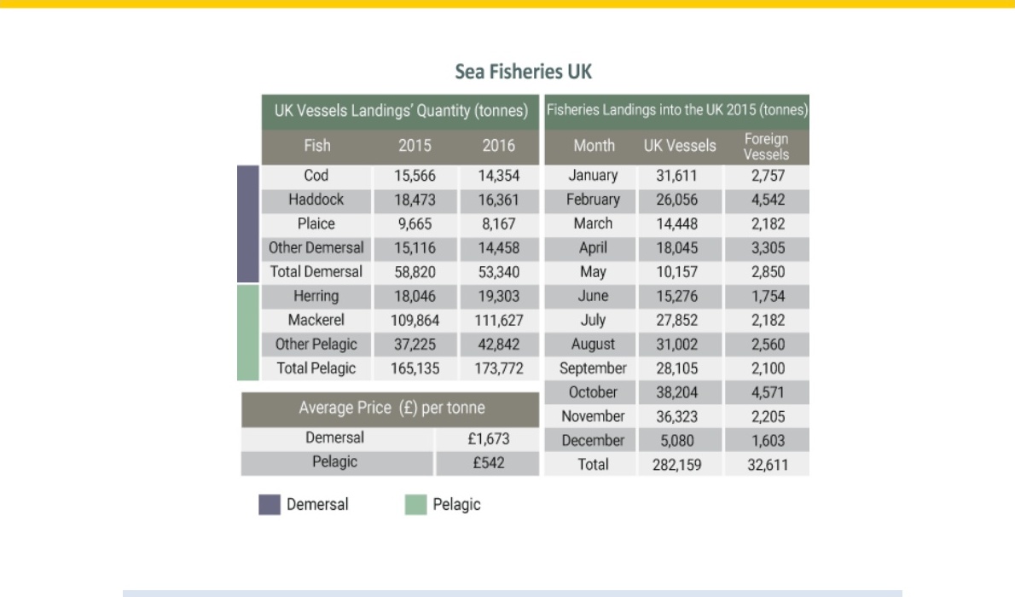Select the Cod 2015 value 15,566
Viewport: 1015px width, 597px height.
(x=415, y=177)
